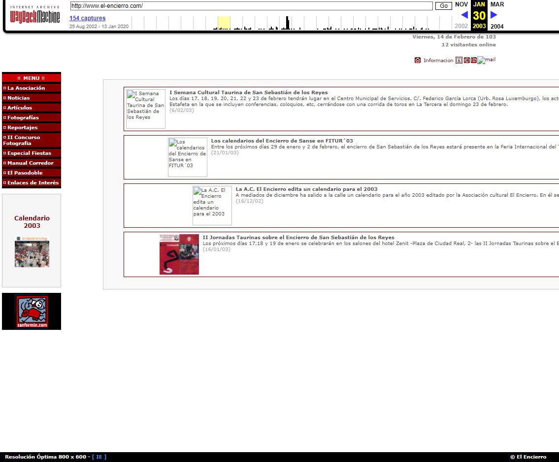559x462 pixels.
Task: Click the home icon beside Informacion
Action: (x=418, y=60)
